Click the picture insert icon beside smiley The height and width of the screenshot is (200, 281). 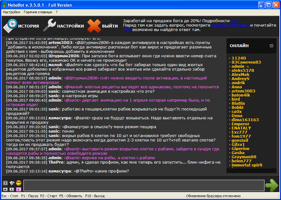[12, 183]
